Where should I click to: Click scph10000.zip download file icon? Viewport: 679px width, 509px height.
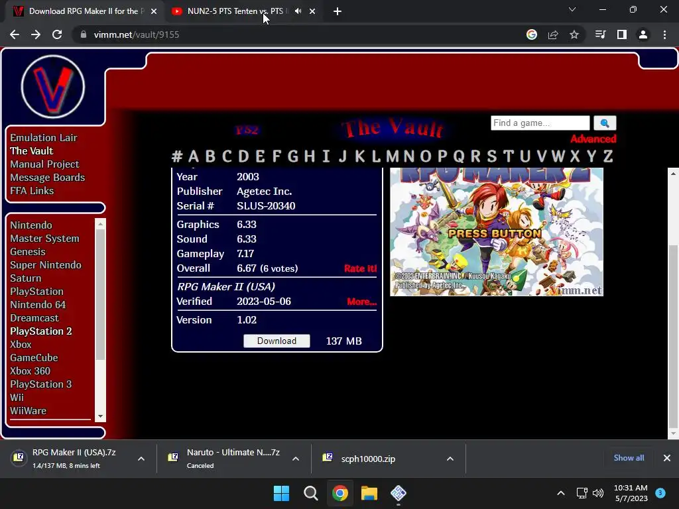pyautogui.click(x=328, y=457)
